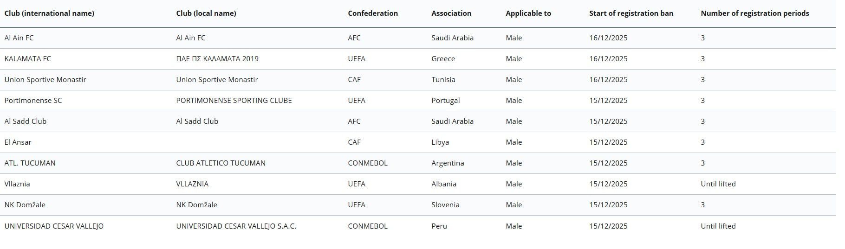Click the Portimonense SC row
845x249 pixels.
[x=33, y=101]
